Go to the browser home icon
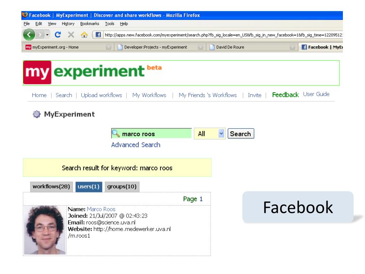Image resolution: width=365 pixels, height=274 pixels. [x=84, y=35]
